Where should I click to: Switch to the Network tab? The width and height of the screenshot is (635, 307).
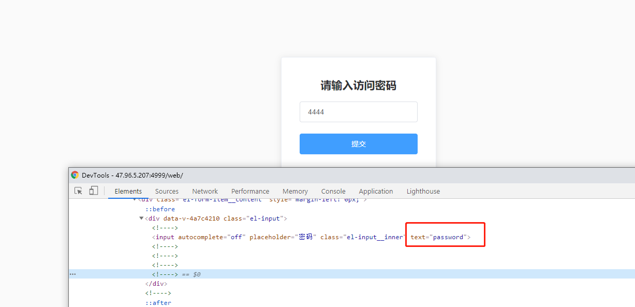pos(205,191)
